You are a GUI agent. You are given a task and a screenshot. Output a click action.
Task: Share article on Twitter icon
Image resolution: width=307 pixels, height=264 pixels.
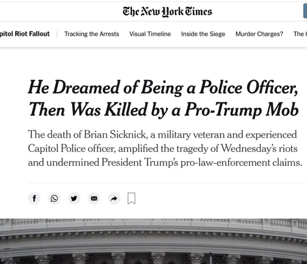tap(74, 199)
